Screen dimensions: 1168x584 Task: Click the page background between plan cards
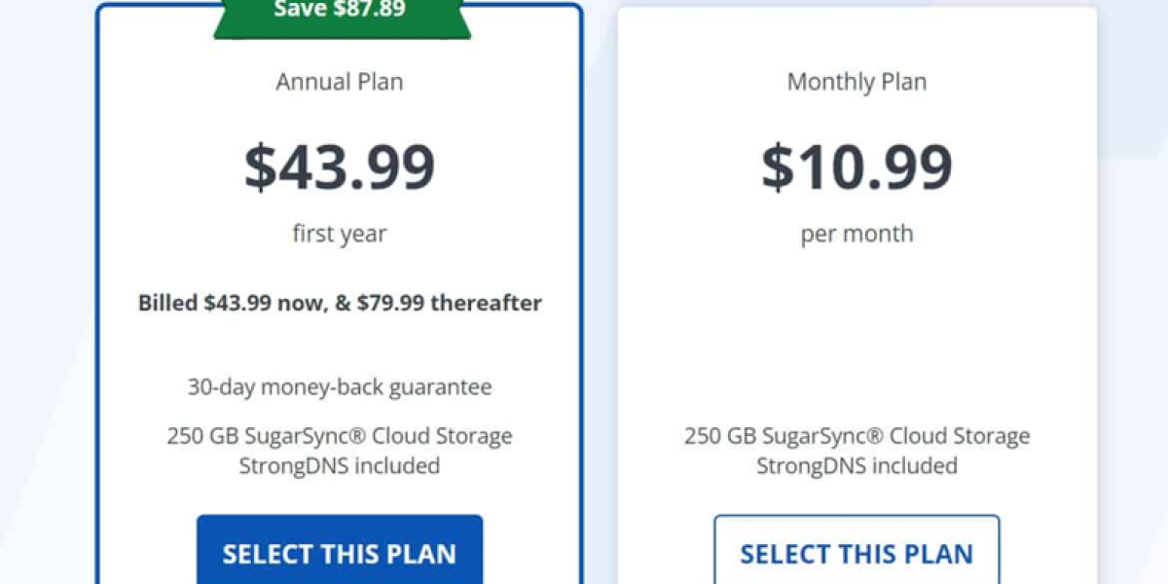[x=600, y=292]
